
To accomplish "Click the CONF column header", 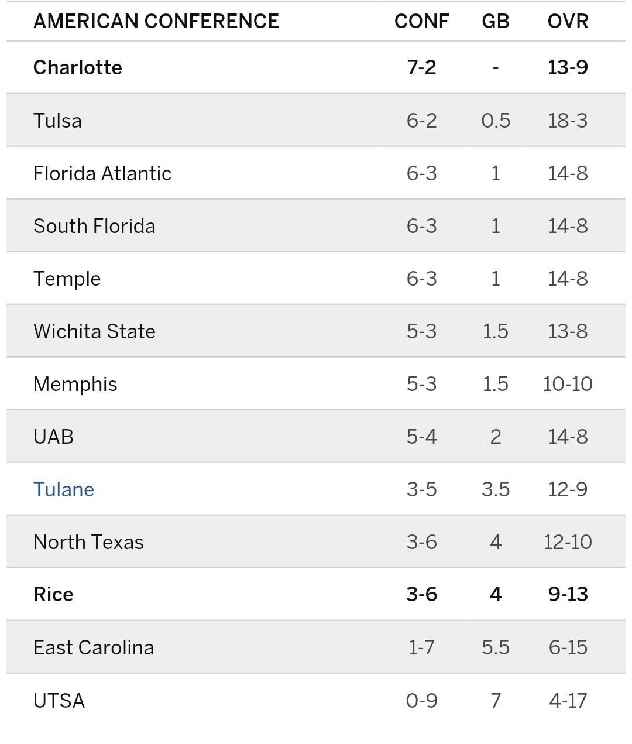I will [421, 21].
